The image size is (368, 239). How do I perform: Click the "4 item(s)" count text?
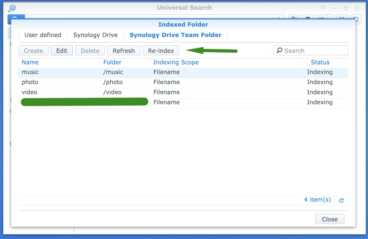point(317,200)
